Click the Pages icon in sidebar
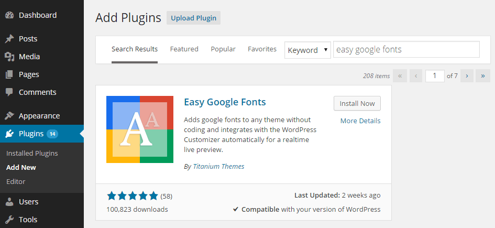Image resolution: width=495 pixels, height=228 pixels. (9, 74)
